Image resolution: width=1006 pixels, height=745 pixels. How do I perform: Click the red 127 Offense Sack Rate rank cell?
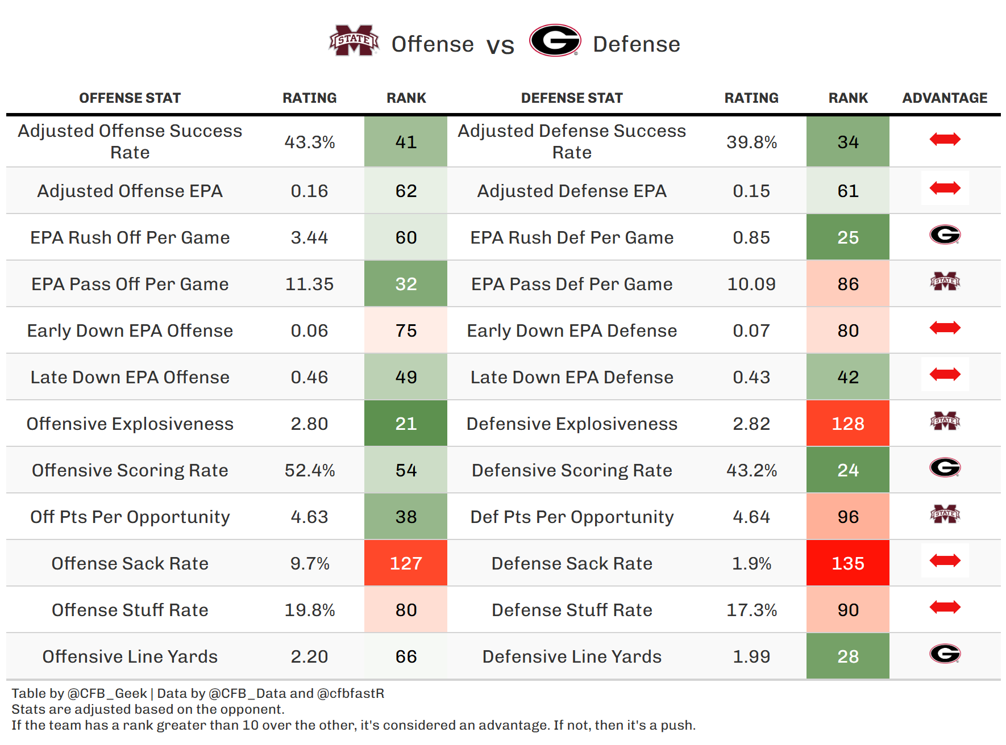406,563
